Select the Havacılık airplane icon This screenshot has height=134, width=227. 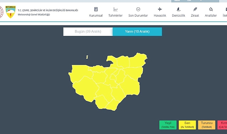pos(160,9)
